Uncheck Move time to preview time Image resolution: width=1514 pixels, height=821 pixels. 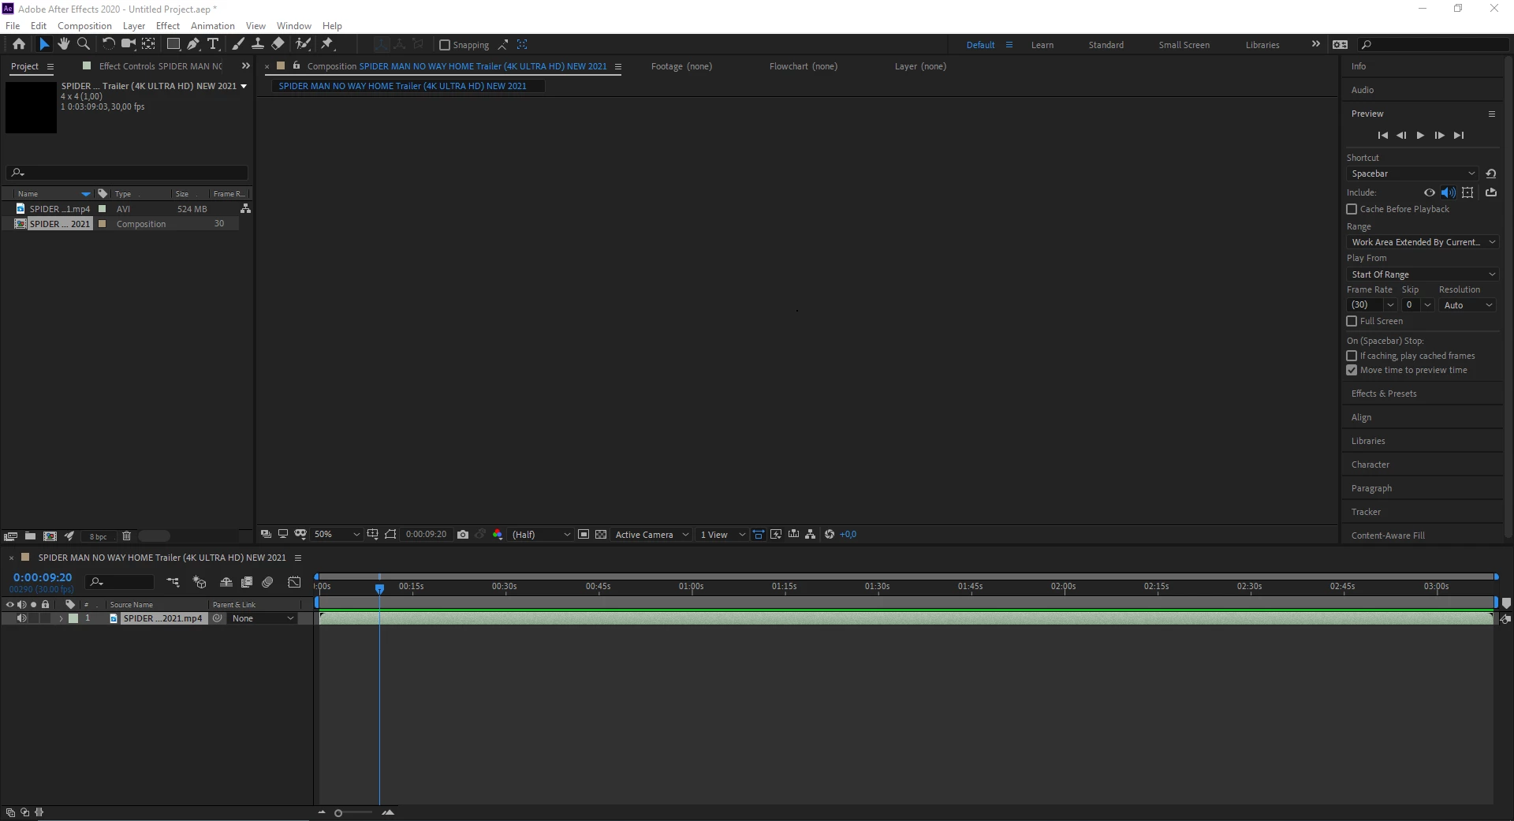[x=1352, y=370]
